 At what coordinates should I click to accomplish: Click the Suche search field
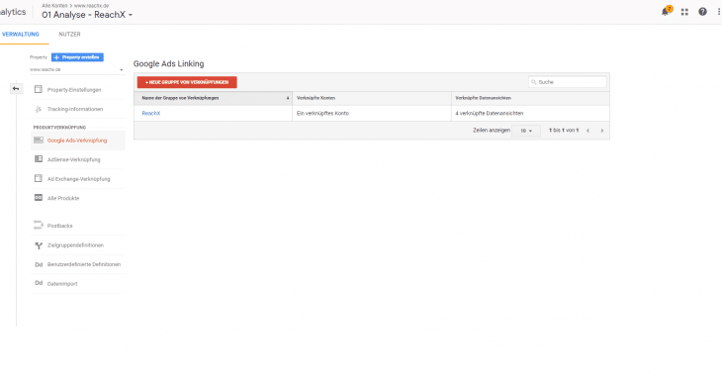pos(568,82)
